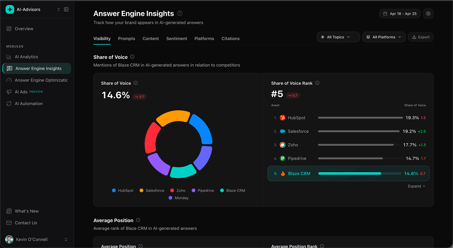The height and width of the screenshot is (248, 453).
Task: Click info icon next to Share of Voice heading
Action: click(132, 57)
